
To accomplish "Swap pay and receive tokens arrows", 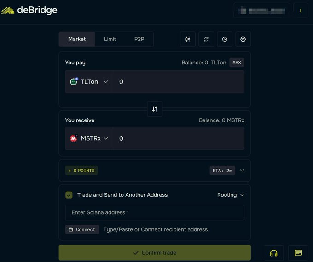I will 155,109.
